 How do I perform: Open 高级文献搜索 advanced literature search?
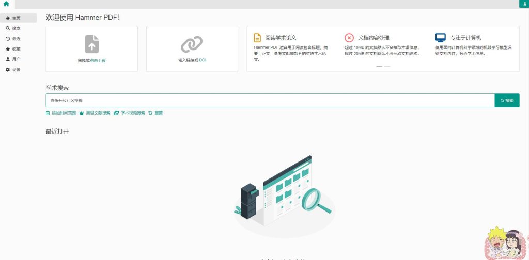[95, 113]
